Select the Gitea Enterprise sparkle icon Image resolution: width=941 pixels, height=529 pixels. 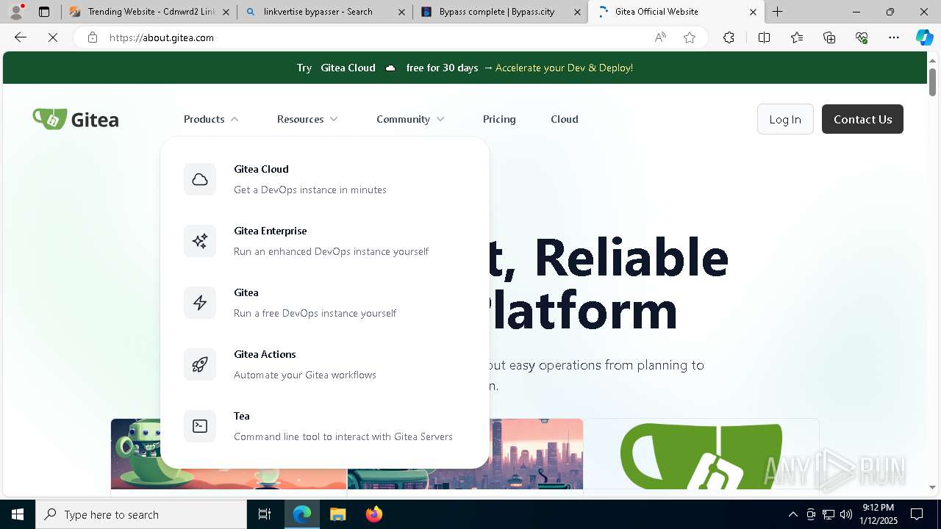(x=200, y=241)
